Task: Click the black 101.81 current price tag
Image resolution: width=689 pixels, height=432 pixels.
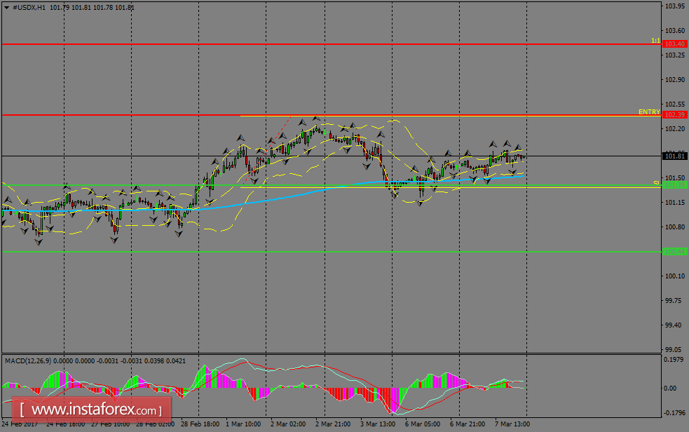Action: 675,156
